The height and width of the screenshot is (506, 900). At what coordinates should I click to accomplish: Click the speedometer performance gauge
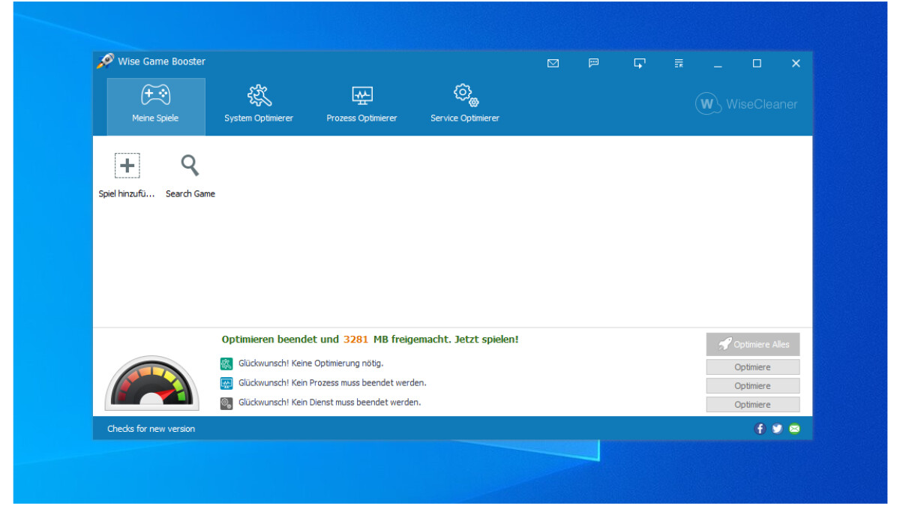[x=152, y=384]
